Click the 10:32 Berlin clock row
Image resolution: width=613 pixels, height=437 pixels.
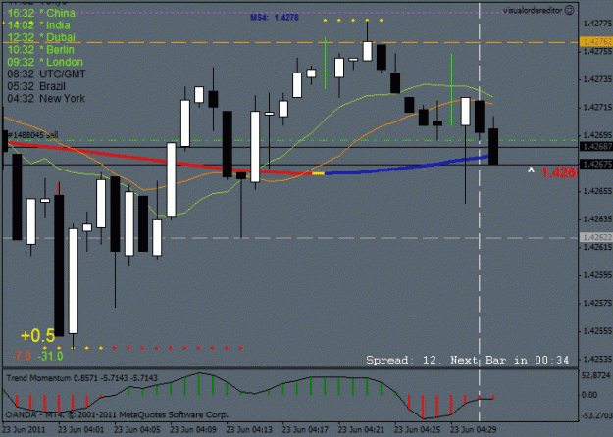[40, 50]
